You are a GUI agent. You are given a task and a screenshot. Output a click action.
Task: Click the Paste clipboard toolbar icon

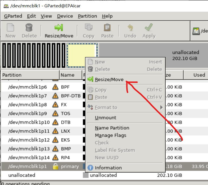click(107, 27)
